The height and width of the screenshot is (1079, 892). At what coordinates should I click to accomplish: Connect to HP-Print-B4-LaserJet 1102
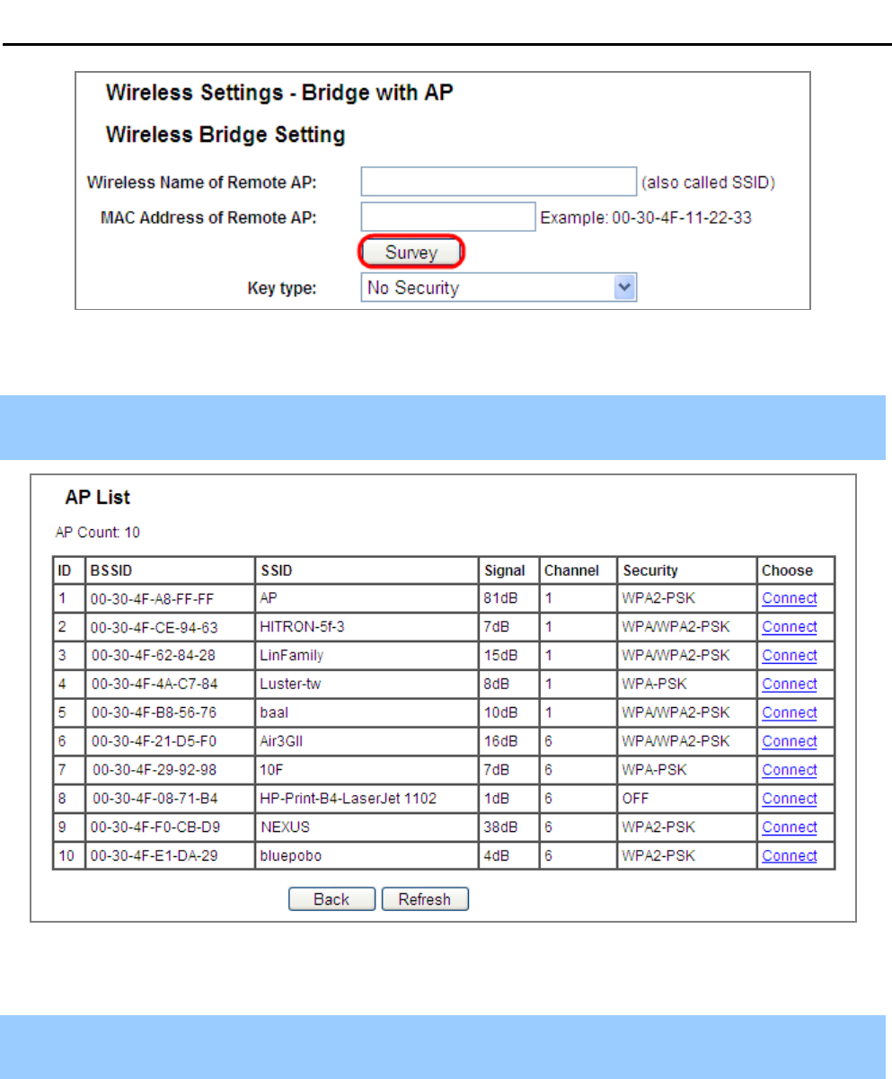(x=790, y=799)
